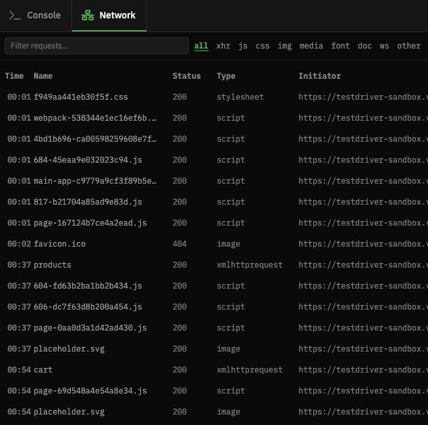Click the Filter requests input field

[96, 46]
